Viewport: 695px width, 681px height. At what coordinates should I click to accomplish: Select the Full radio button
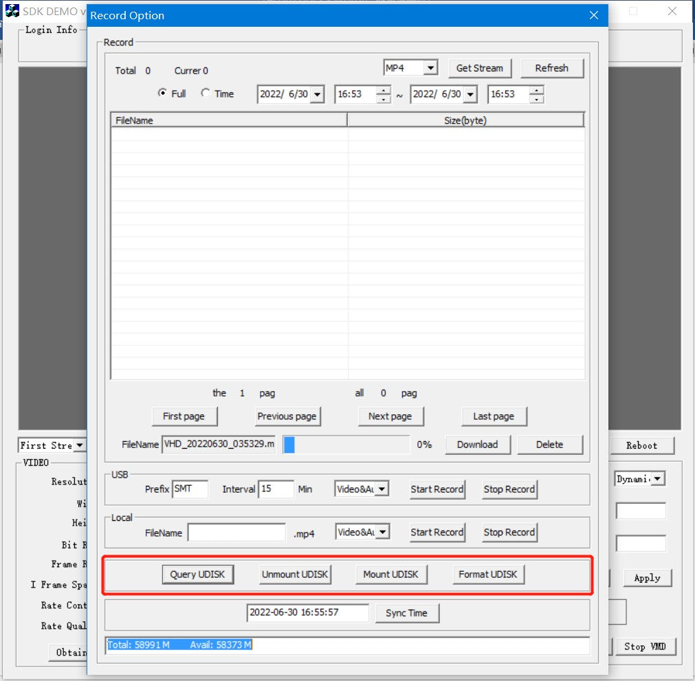[162, 93]
